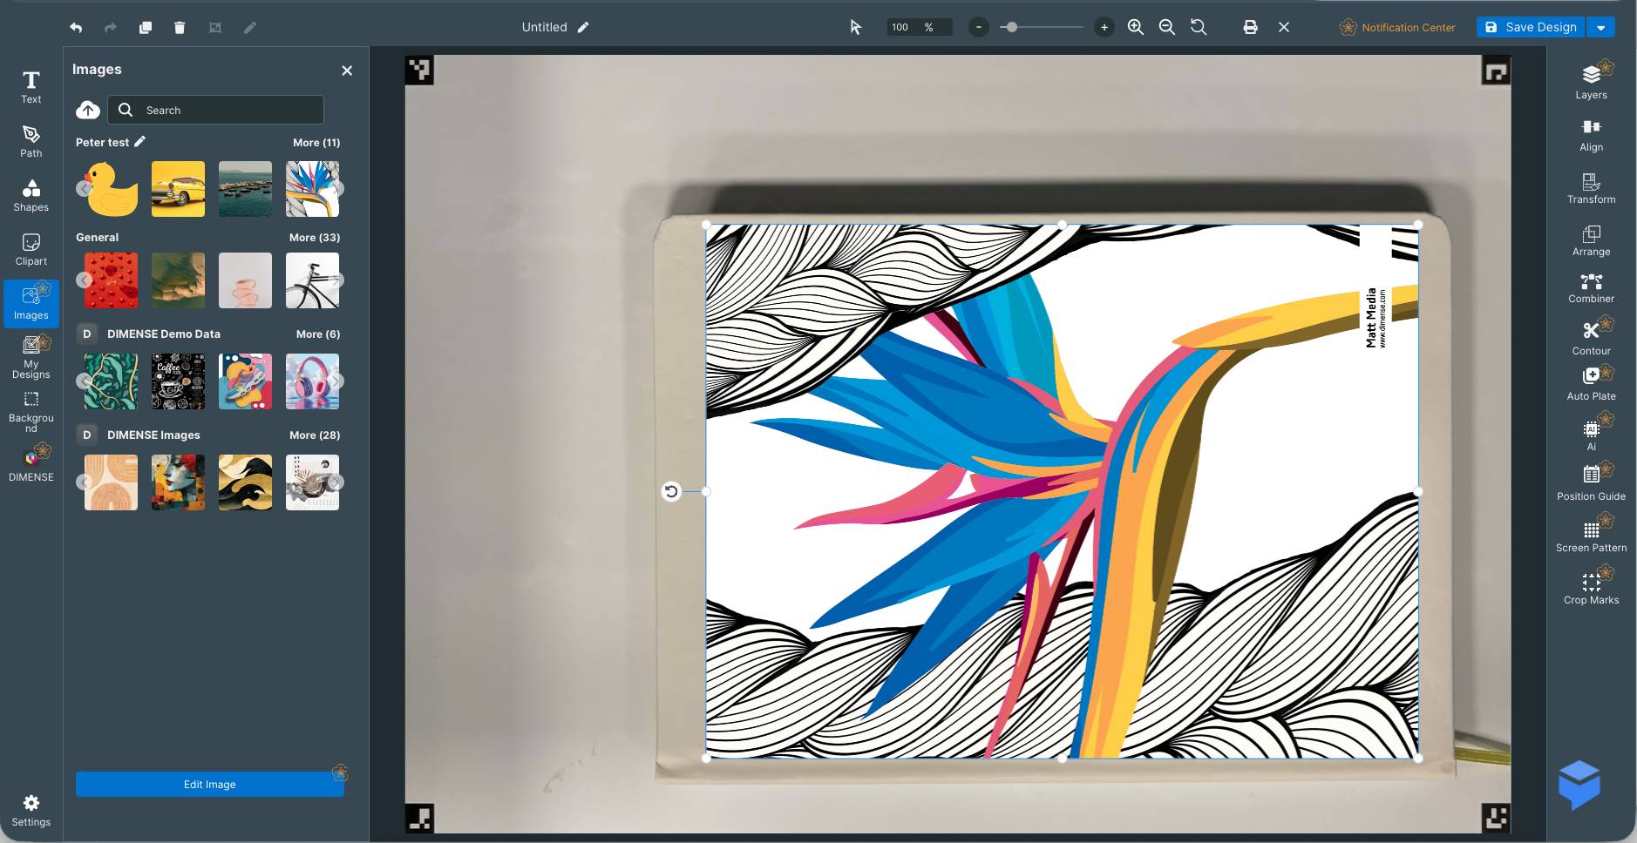Click the Save Design button
The width and height of the screenshot is (1637, 843).
[x=1532, y=28]
